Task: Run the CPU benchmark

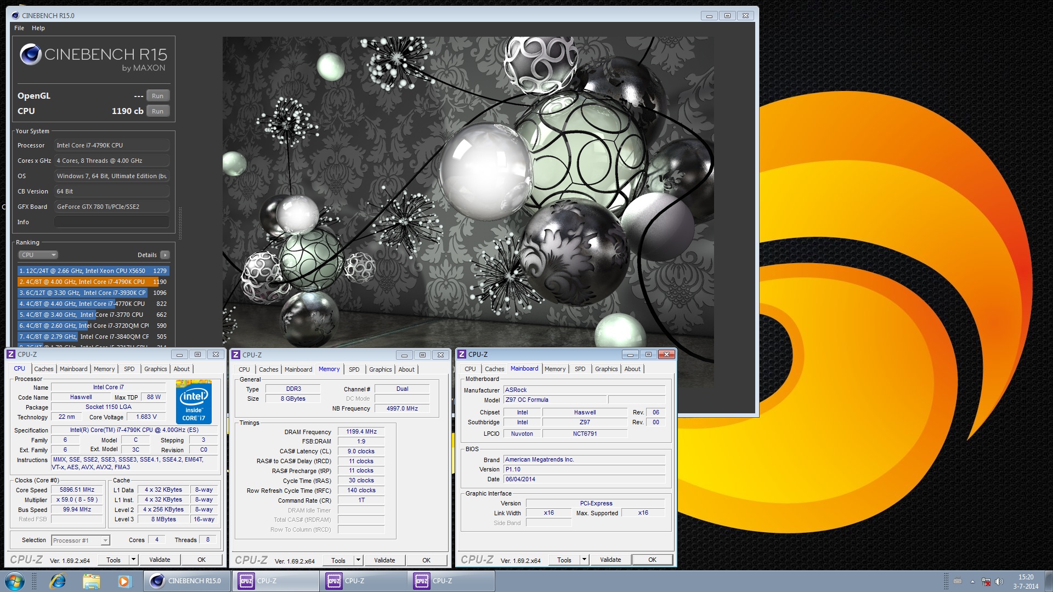Action: tap(157, 111)
